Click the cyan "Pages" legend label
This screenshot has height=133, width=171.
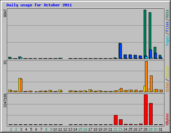pos(167,41)
